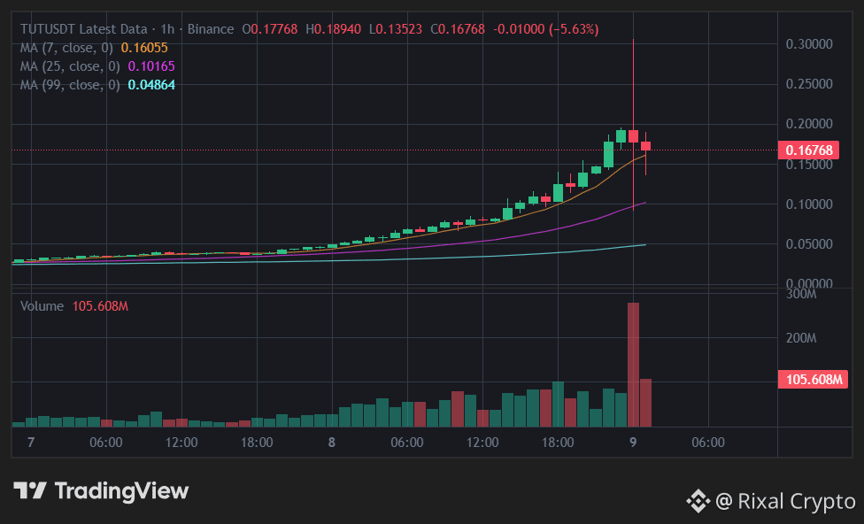Click the current price tag 0.16768
The width and height of the screenshot is (864, 524).
coord(808,150)
